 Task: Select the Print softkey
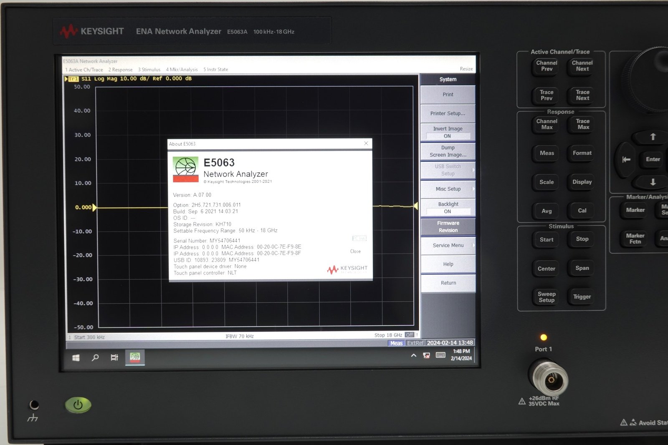448,95
